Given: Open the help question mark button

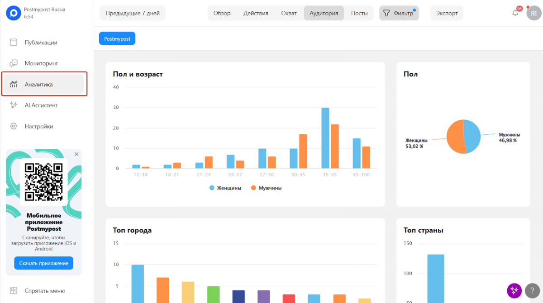Looking at the screenshot, I should pyautogui.click(x=533, y=290).
